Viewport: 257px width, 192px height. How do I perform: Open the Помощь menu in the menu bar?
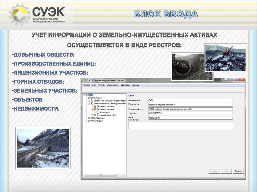135,85
